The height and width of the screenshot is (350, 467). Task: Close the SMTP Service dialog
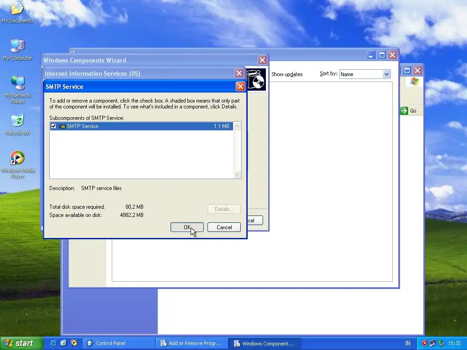coord(240,86)
